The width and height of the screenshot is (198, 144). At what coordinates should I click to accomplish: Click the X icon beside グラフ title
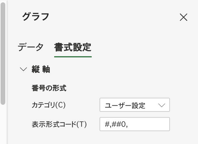click(x=183, y=17)
